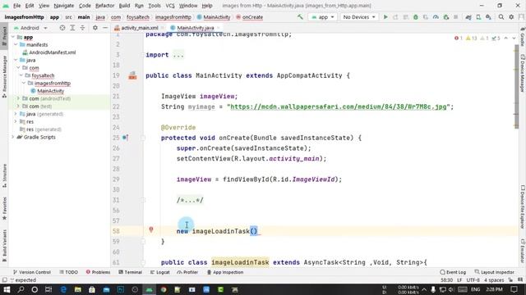526x295 pixels.
Task: Switch to activity_main.xml tab
Action: pyautogui.click(x=139, y=28)
